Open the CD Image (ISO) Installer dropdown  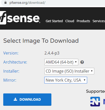69,71
